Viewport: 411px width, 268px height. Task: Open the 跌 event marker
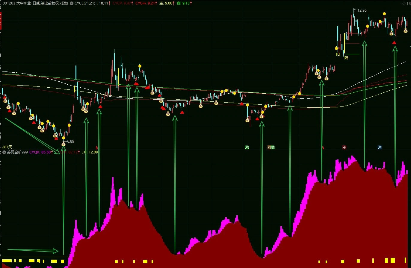pyautogui.click(x=247, y=147)
